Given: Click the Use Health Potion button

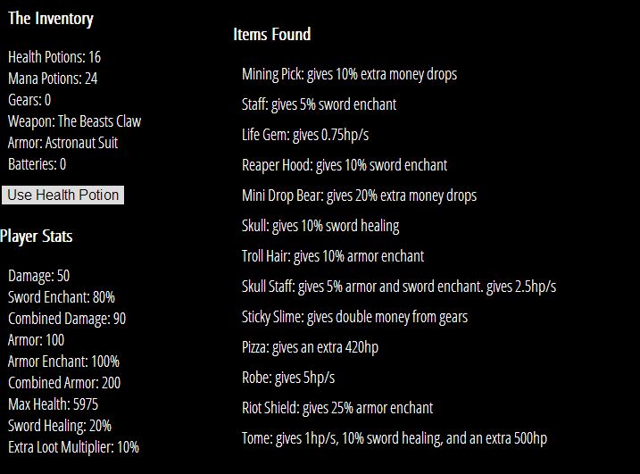Looking at the screenshot, I should click(x=62, y=195).
